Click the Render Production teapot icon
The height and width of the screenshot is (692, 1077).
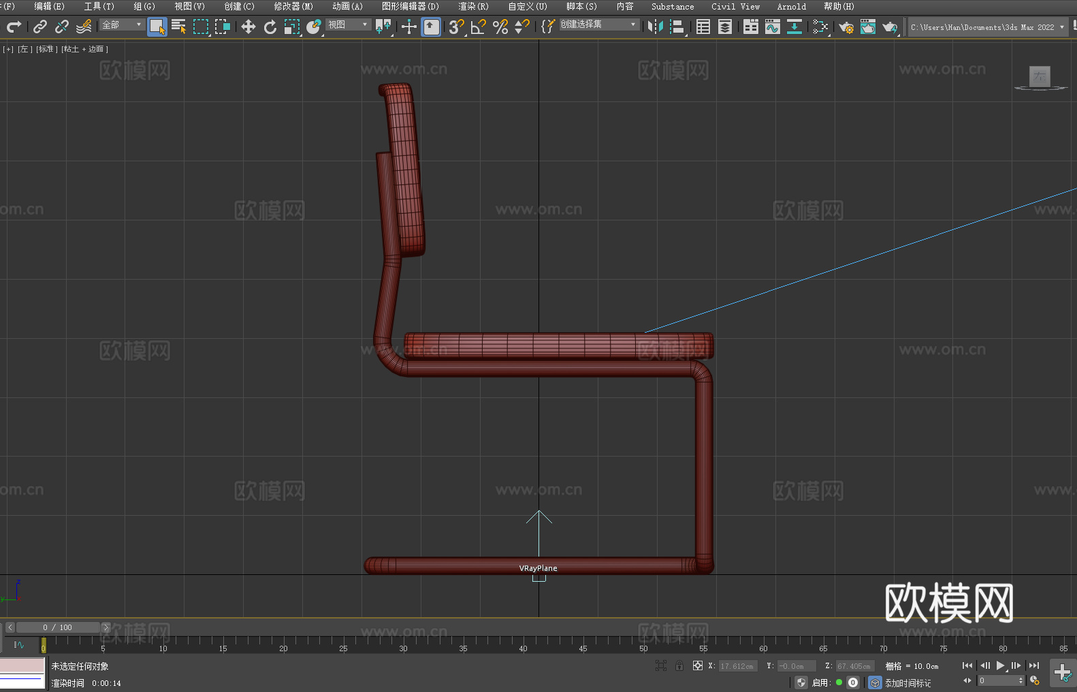[x=890, y=27]
